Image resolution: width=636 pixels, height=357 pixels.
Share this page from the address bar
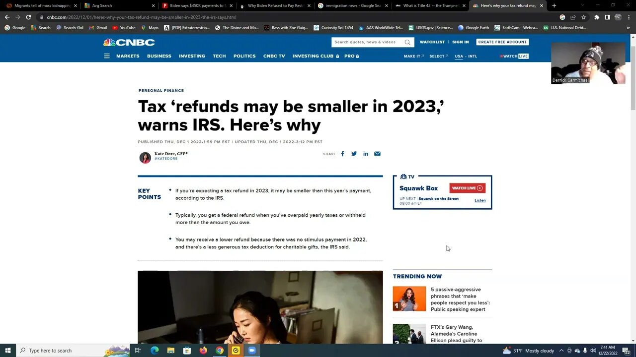pyautogui.click(x=573, y=17)
